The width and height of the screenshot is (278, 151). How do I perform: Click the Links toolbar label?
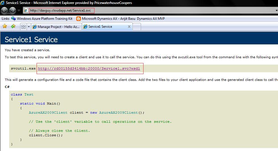coord(5,19)
